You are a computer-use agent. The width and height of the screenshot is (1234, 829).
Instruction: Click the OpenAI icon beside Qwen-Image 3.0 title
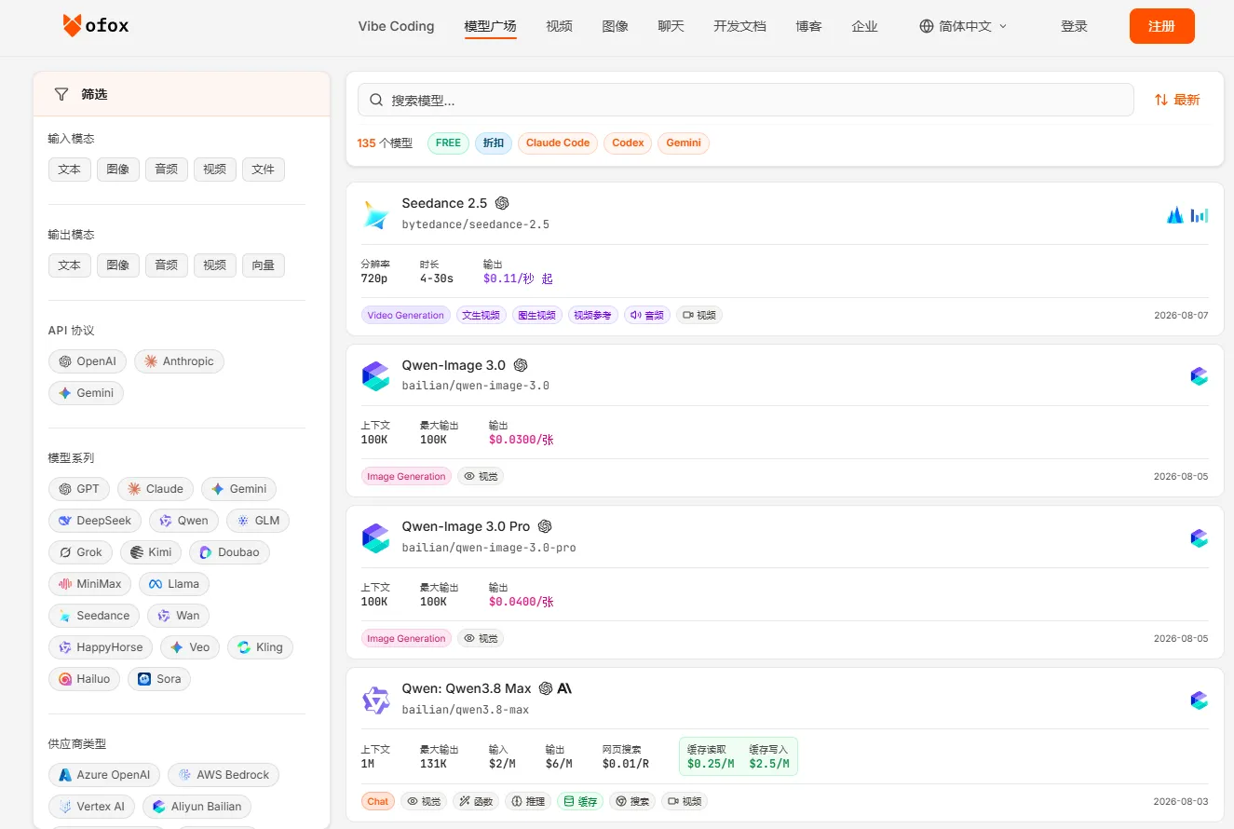pos(521,365)
